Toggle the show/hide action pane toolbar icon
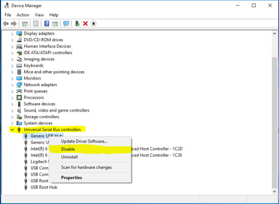The width and height of the screenshot is (279, 204). coord(55,23)
